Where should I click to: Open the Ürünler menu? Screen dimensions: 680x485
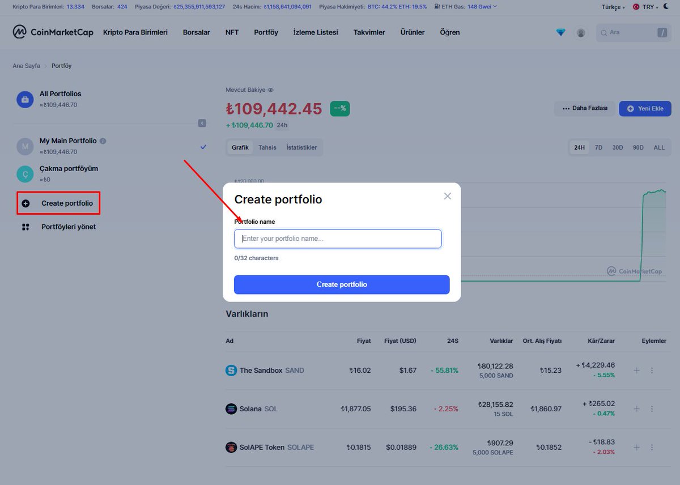[413, 32]
